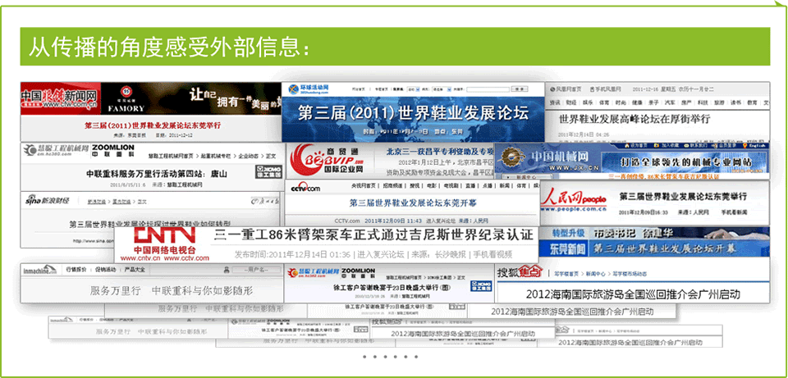The width and height of the screenshot is (788, 378).
Task: Select 资讯 in the 凤凰网 navigation
Action: tap(555, 102)
